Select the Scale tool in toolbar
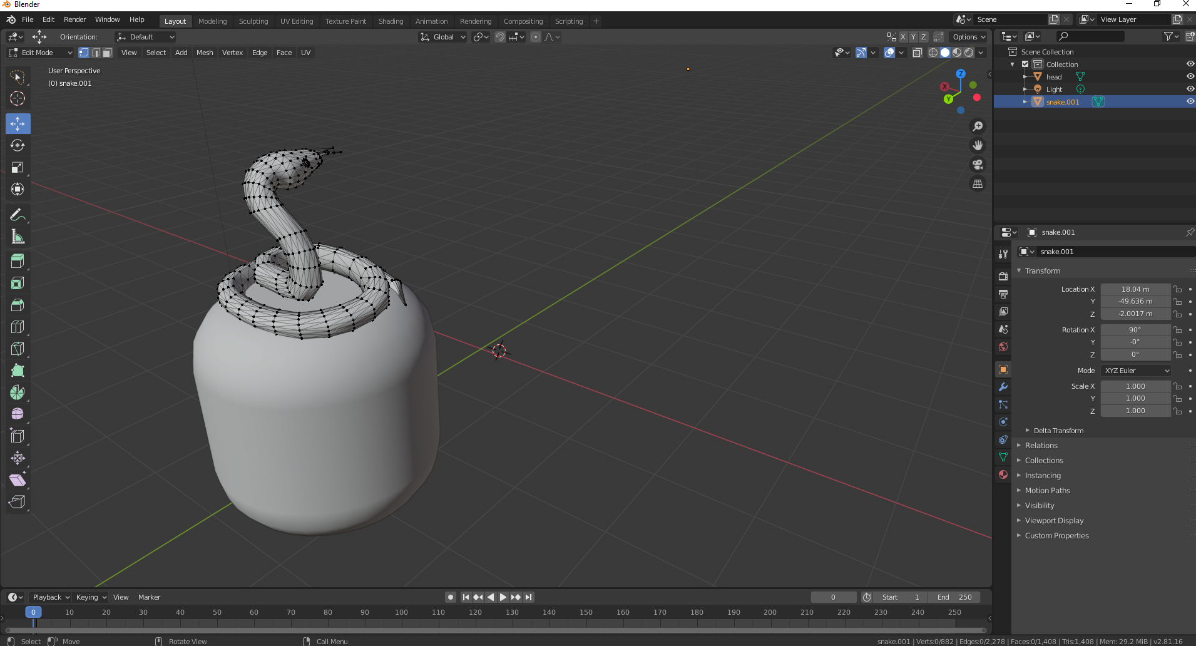1196x646 pixels. click(18, 167)
